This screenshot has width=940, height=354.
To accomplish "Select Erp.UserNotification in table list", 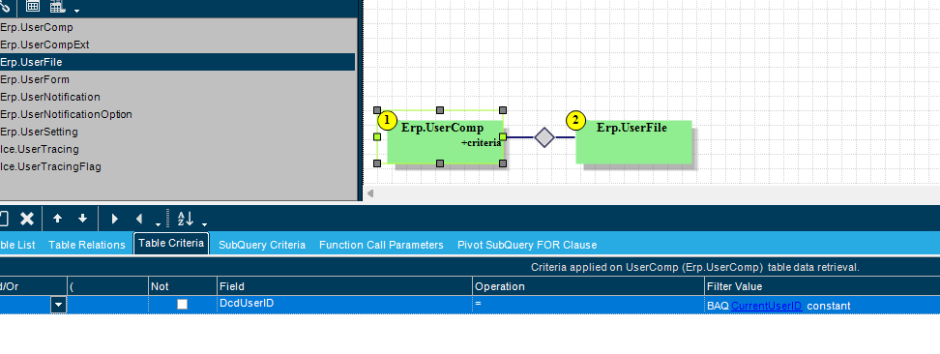I will (177, 97).
